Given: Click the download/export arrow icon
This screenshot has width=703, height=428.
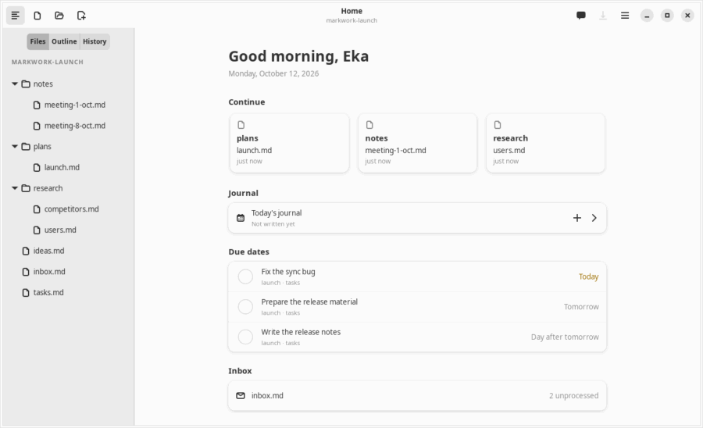Looking at the screenshot, I should [603, 16].
